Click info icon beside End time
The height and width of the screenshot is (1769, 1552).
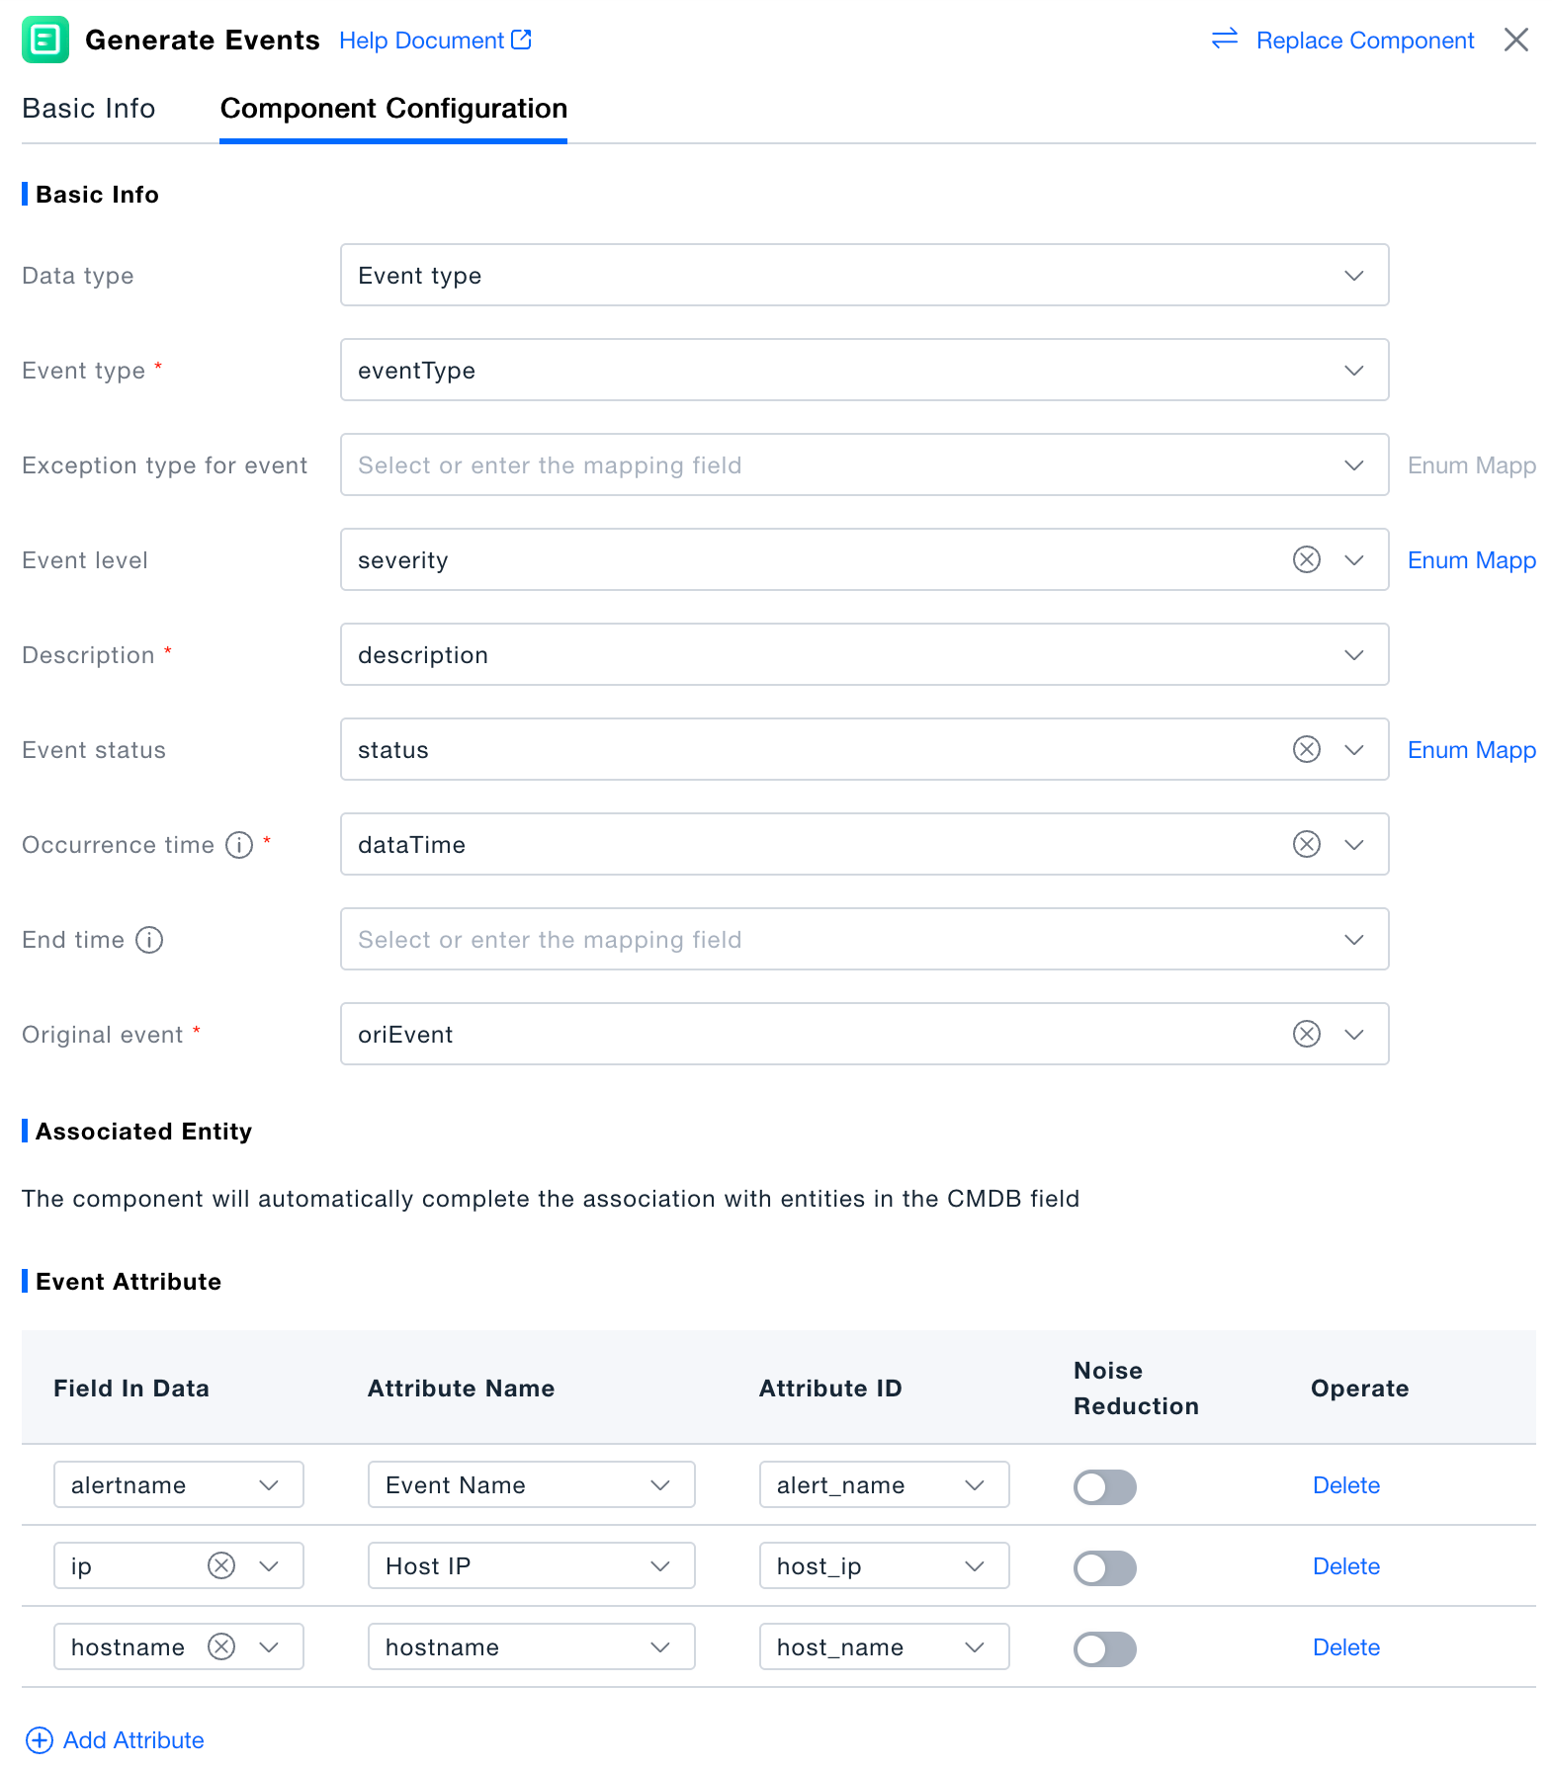click(x=149, y=940)
